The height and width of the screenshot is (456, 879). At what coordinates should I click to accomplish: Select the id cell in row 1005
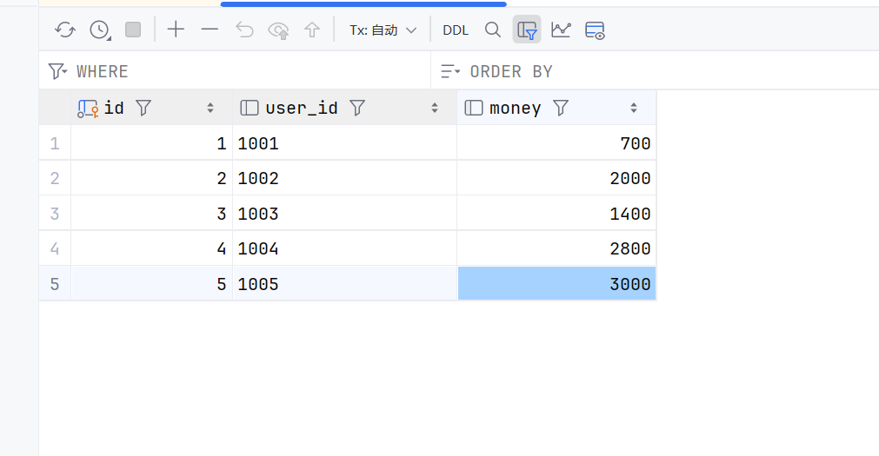151,284
